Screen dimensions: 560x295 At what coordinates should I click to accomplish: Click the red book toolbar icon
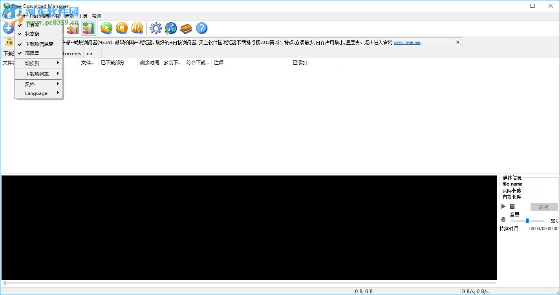click(x=186, y=28)
